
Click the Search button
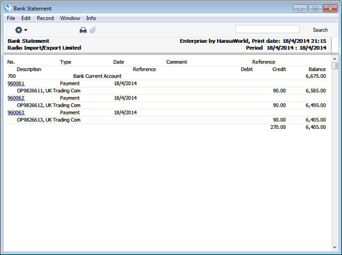tap(320, 30)
